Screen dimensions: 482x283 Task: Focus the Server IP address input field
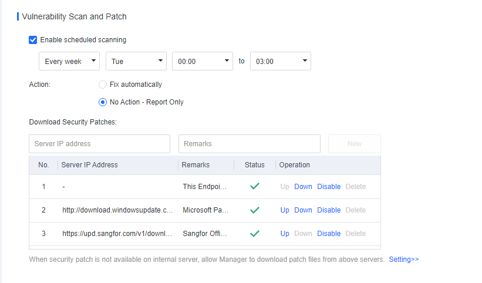coord(99,144)
